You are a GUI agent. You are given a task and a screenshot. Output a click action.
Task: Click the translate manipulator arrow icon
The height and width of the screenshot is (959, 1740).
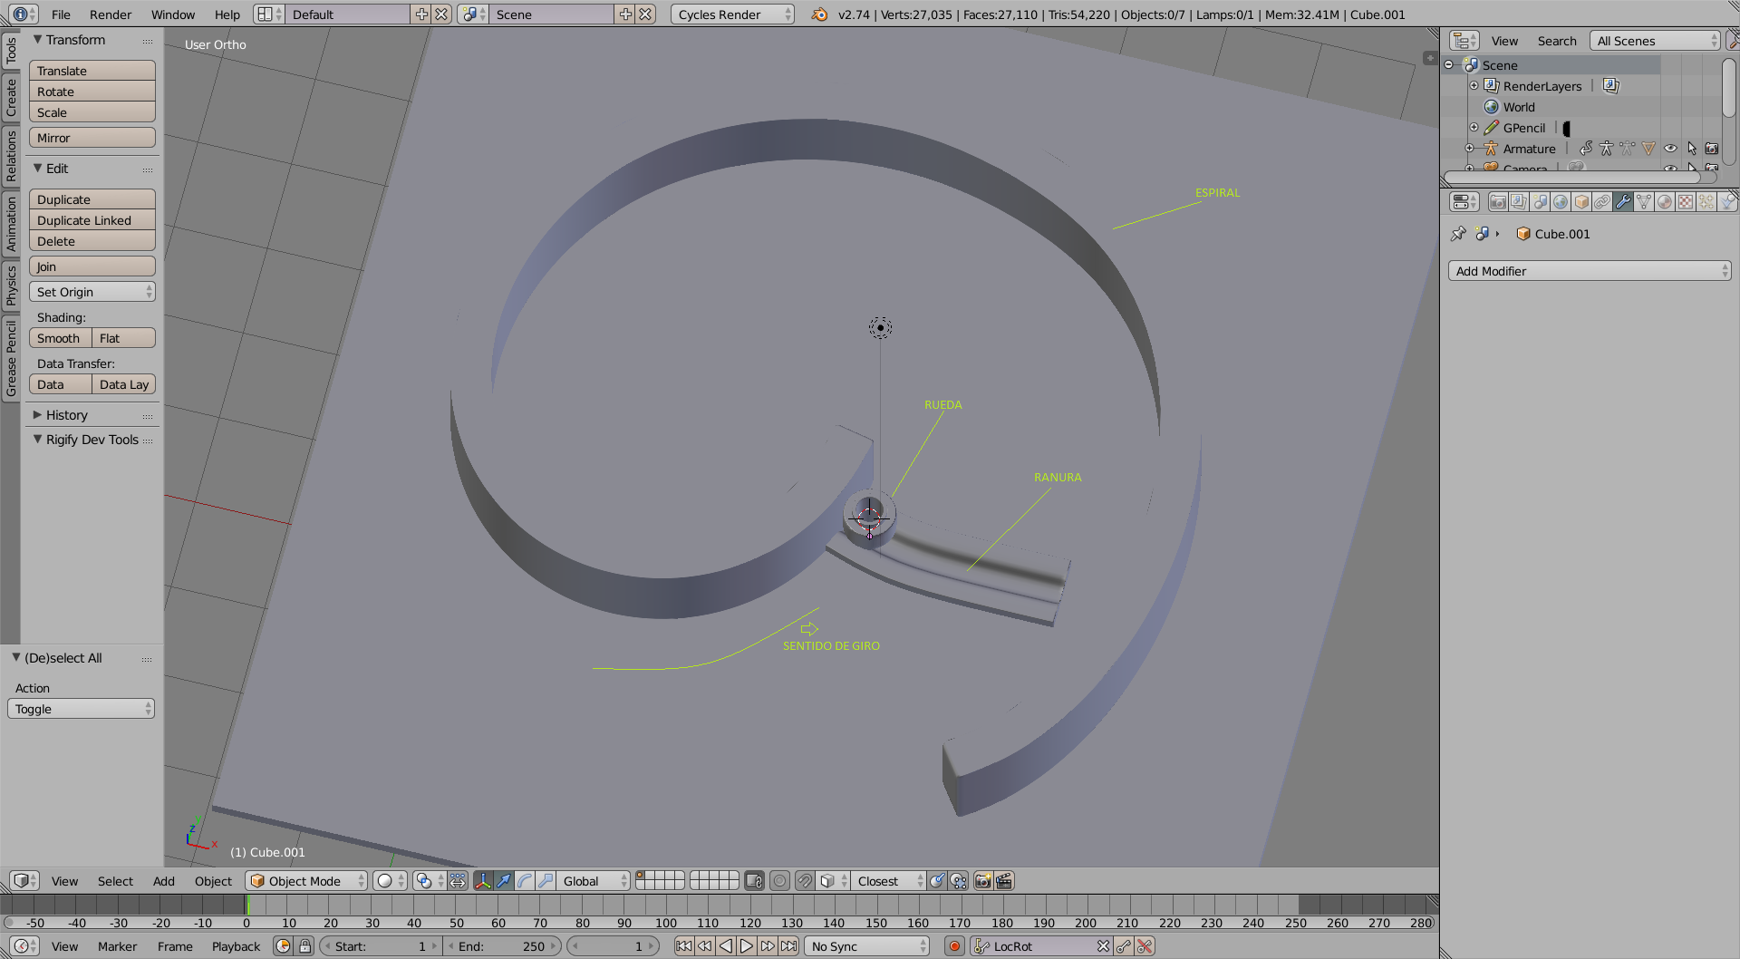tap(504, 881)
